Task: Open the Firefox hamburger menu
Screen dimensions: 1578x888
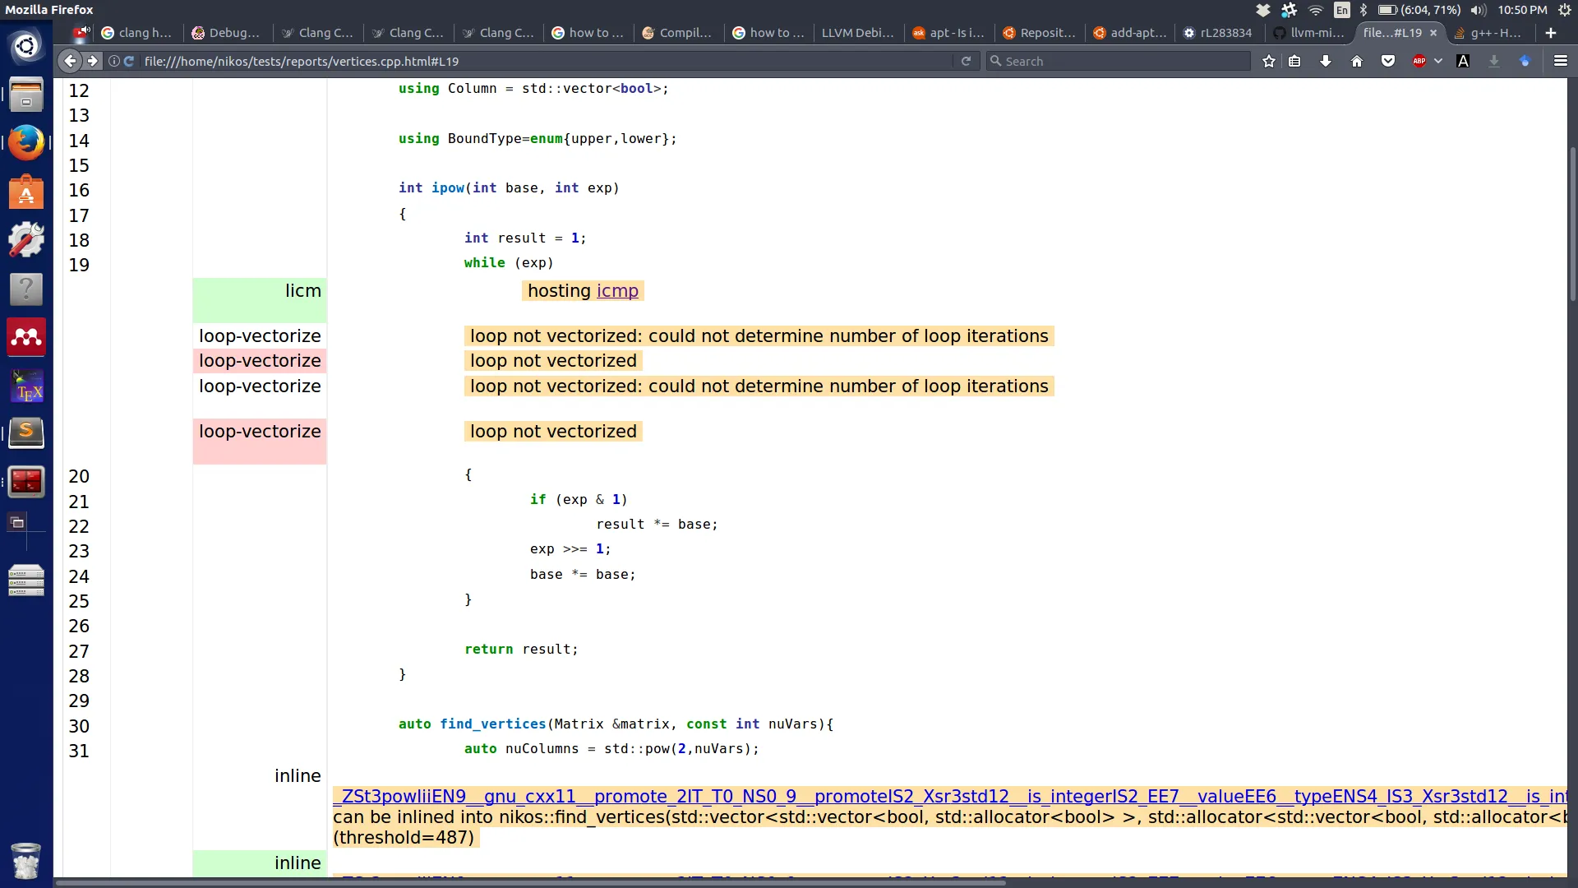Action: pyautogui.click(x=1561, y=61)
